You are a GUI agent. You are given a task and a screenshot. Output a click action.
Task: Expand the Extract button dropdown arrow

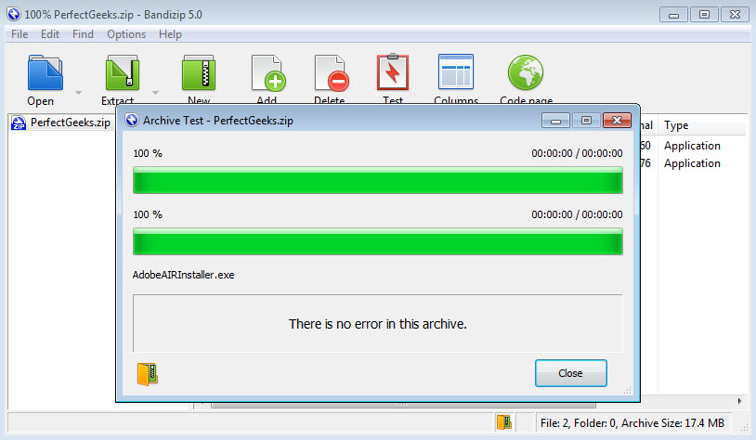coord(155,92)
